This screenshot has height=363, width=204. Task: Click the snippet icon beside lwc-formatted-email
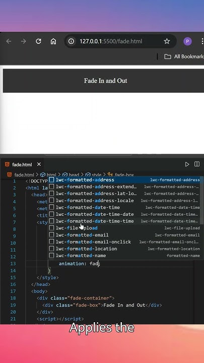pyautogui.click(x=51, y=235)
